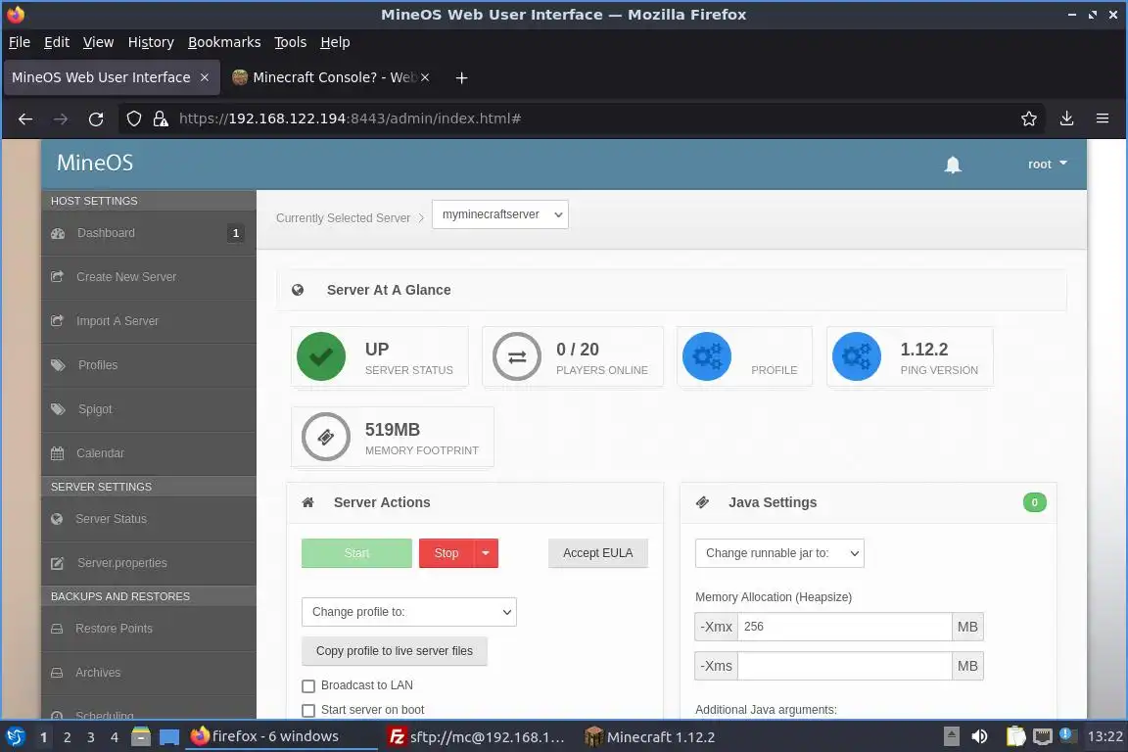Click the Create New Server icon

tap(58, 276)
